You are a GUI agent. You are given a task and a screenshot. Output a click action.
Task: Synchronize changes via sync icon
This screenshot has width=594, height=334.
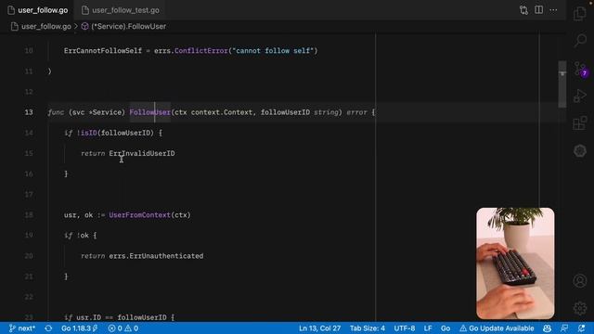[48, 328]
